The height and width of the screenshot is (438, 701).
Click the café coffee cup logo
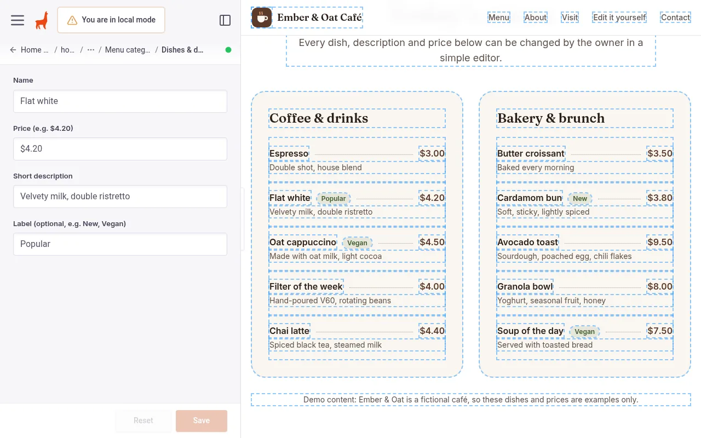(x=262, y=18)
